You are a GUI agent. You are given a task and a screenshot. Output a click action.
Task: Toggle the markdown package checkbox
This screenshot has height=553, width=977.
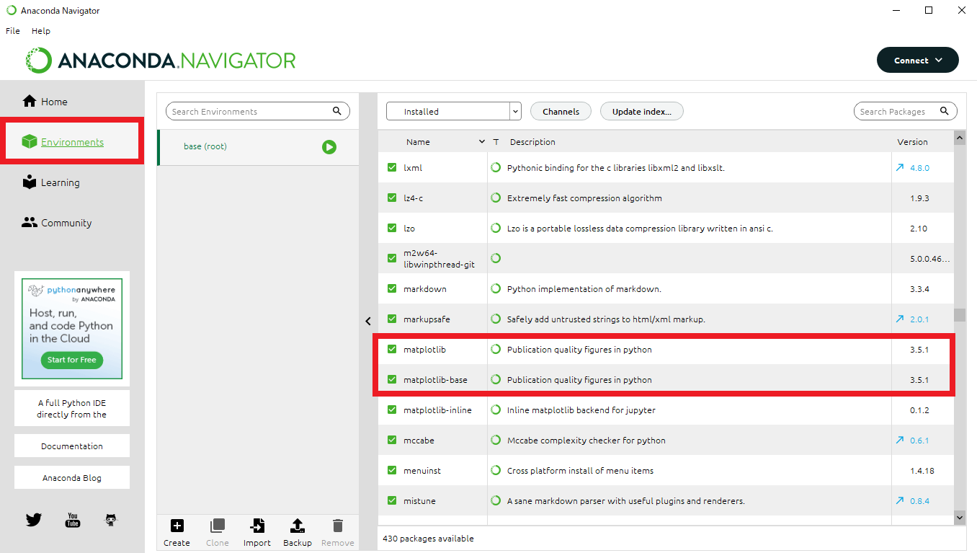[x=392, y=288]
